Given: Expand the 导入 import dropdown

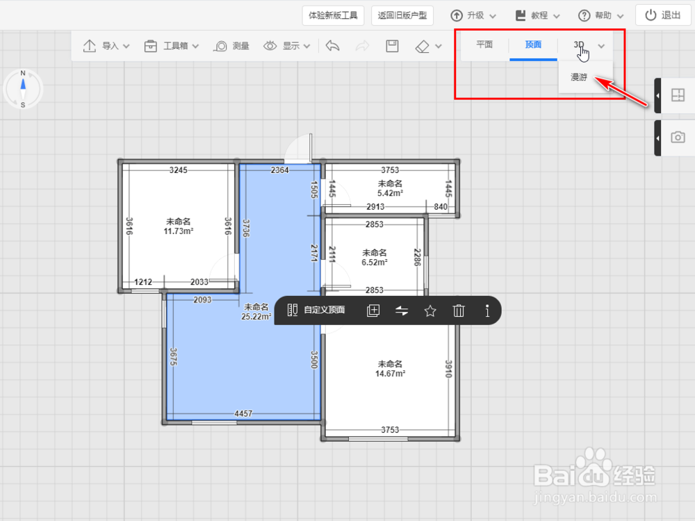Looking at the screenshot, I should [106, 46].
